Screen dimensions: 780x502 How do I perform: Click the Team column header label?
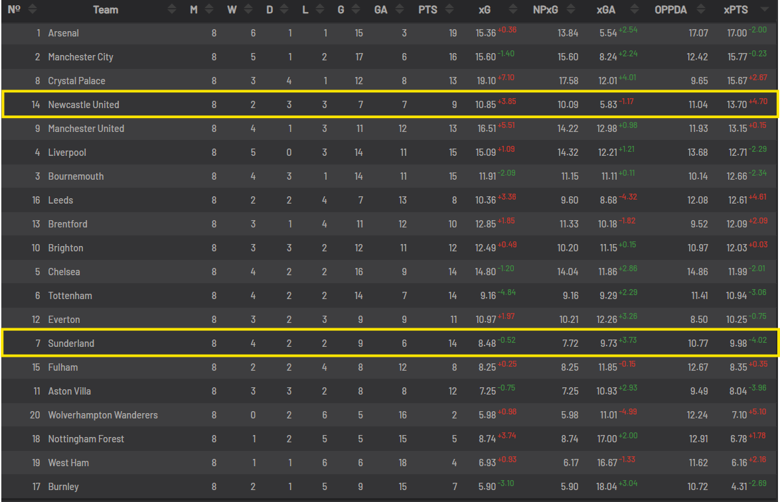(106, 10)
